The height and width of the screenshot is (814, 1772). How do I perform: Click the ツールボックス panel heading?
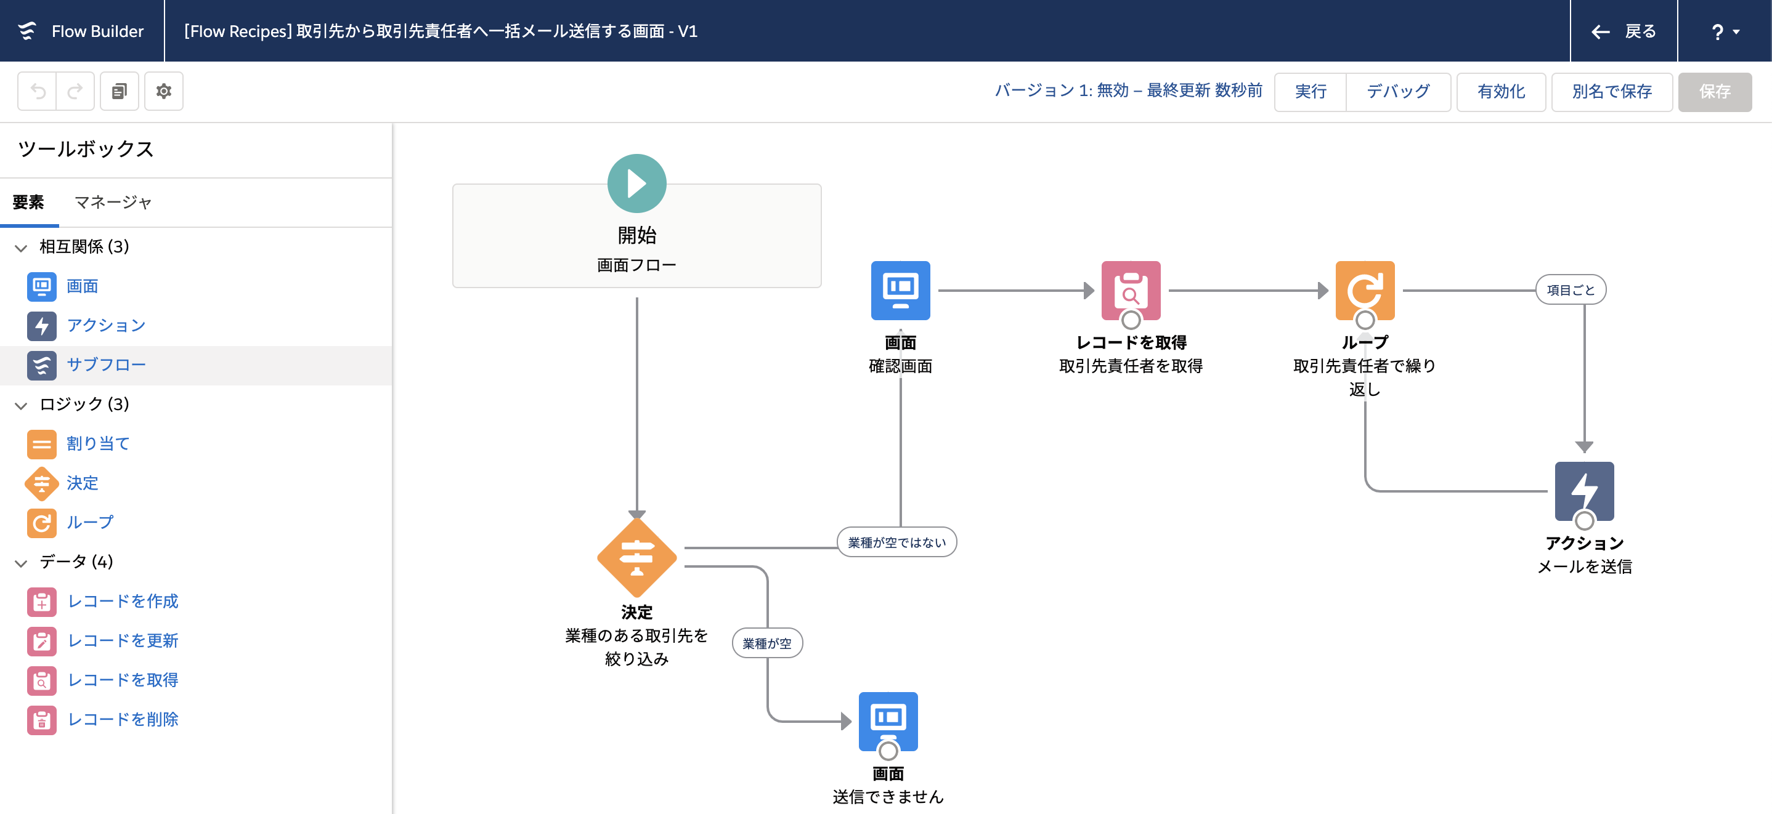click(x=86, y=148)
